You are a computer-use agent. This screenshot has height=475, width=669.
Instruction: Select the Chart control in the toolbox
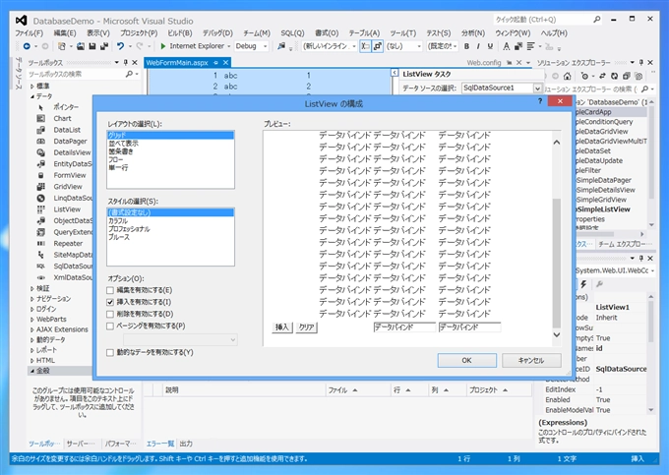(x=62, y=119)
